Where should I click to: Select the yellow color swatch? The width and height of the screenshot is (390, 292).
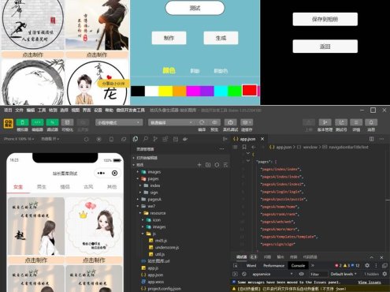(165, 91)
